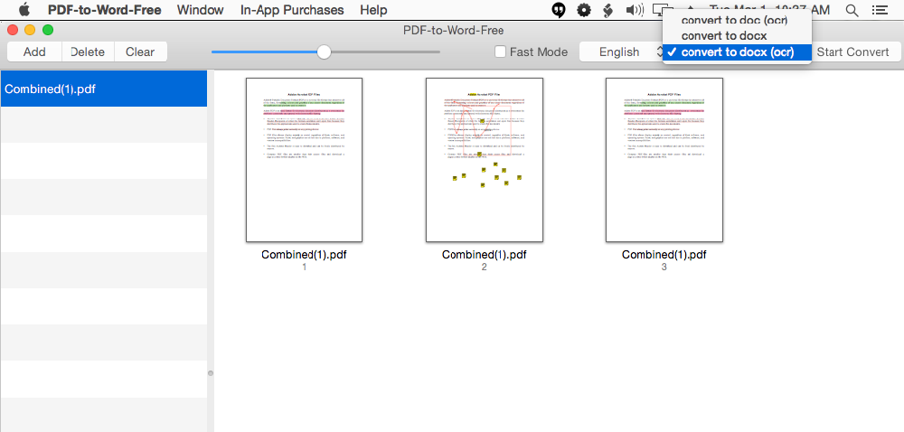The height and width of the screenshot is (432, 904).
Task: Click the Delete button
Action: [88, 52]
